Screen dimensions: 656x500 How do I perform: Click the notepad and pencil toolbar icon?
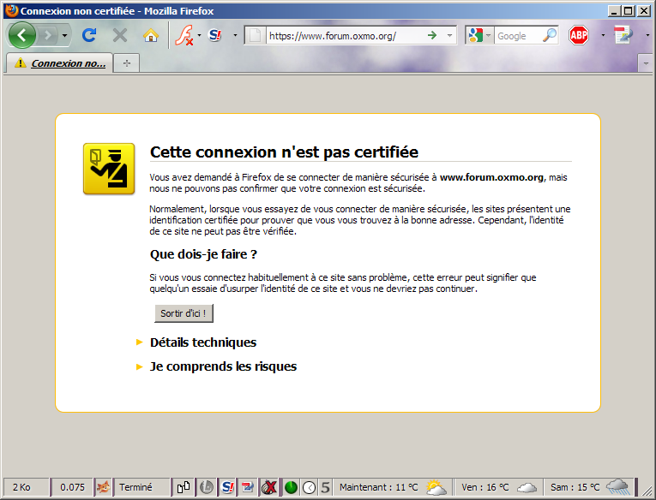coord(623,35)
